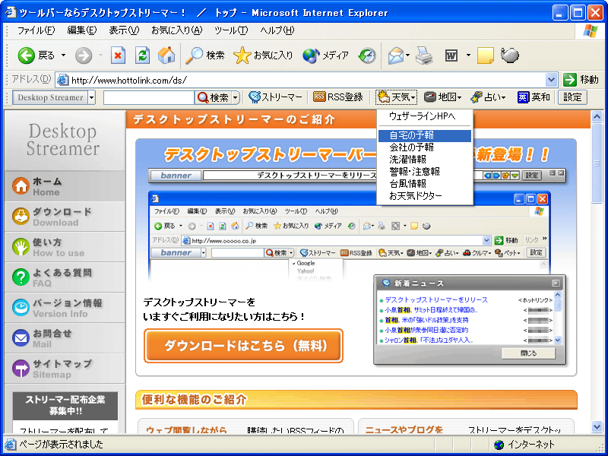Open the 編集(E) menu
The image size is (608, 456).
tap(82, 30)
